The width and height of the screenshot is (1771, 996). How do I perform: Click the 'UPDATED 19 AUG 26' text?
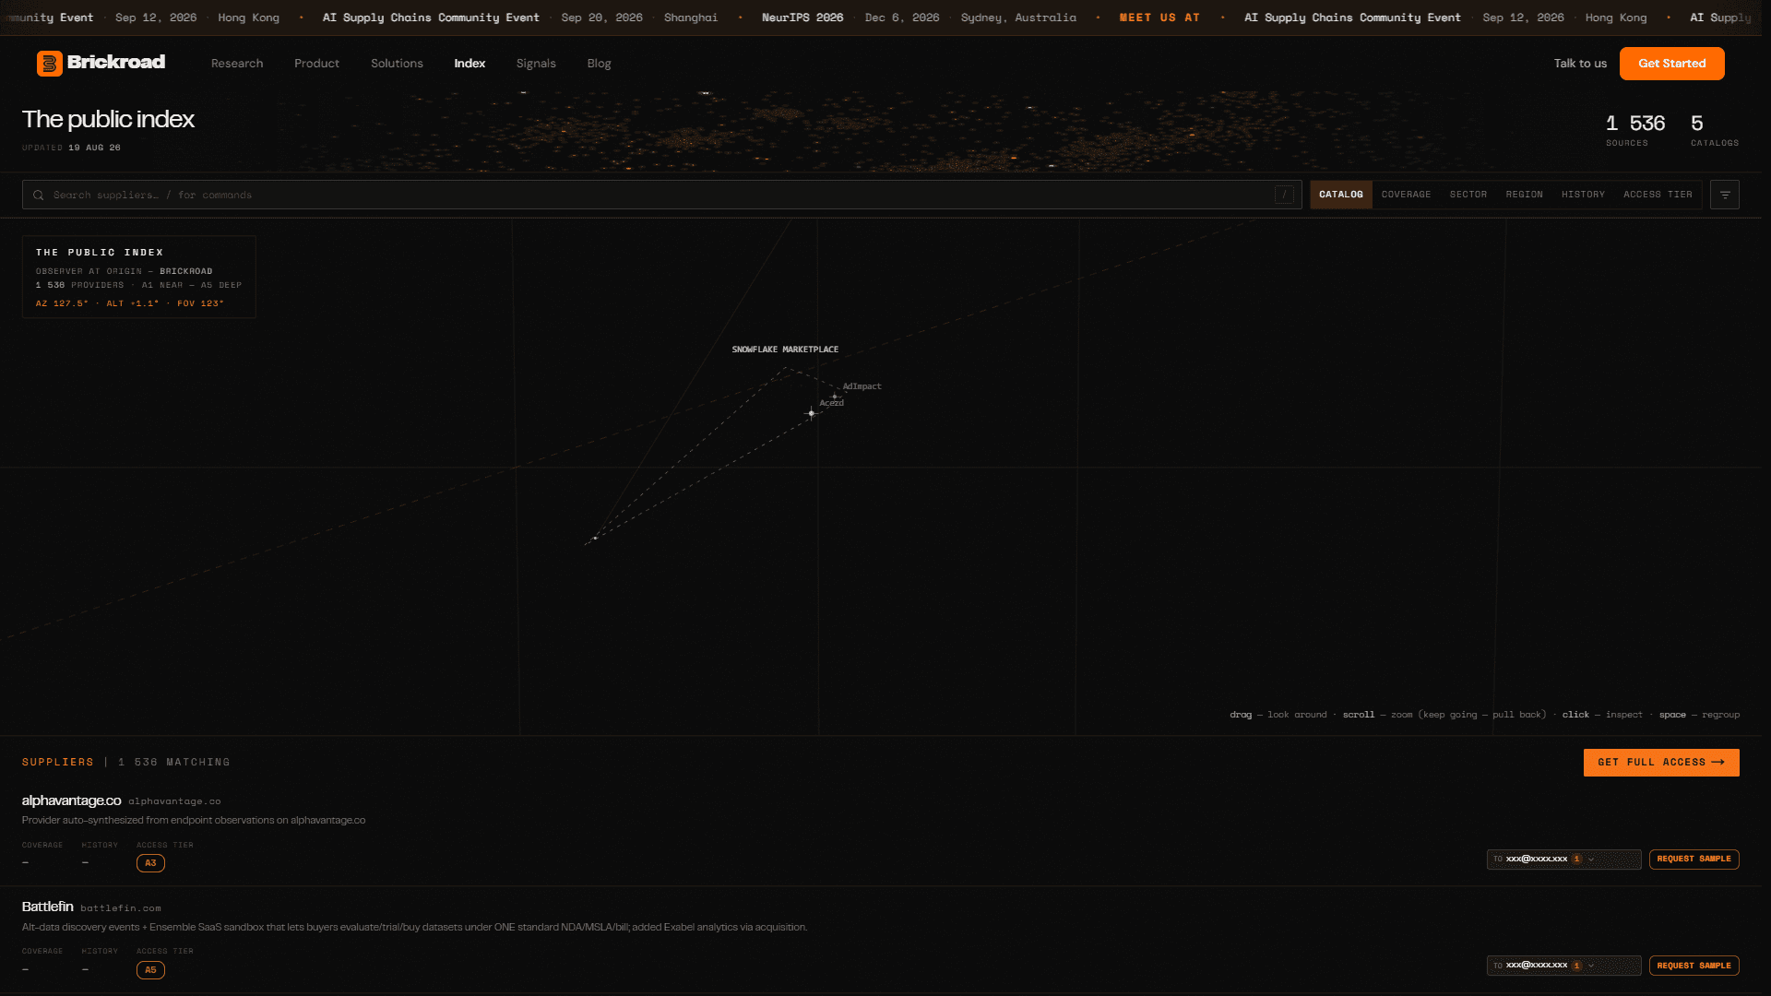pyautogui.click(x=71, y=148)
